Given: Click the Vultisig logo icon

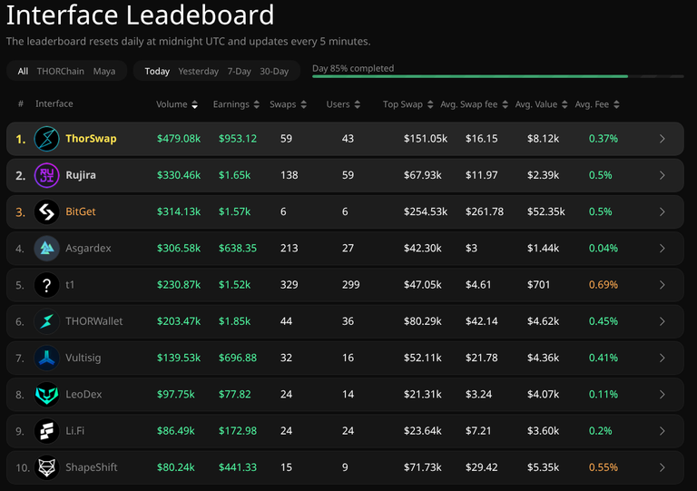Looking at the screenshot, I should pos(46,358).
